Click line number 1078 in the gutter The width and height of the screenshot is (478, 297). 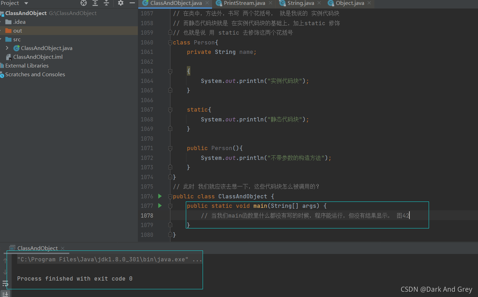coord(147,215)
